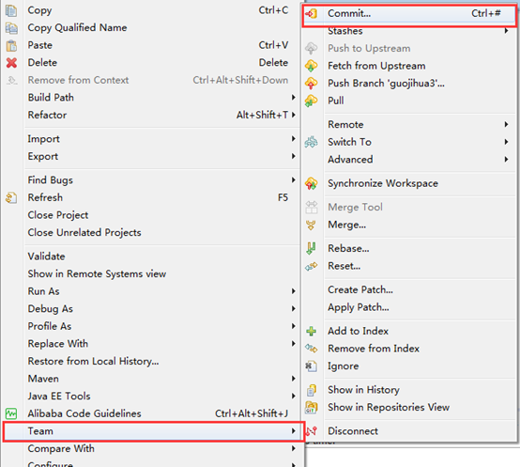Click the Copy icon in context menu

(11, 10)
